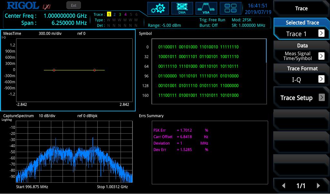Open the Selected Trace menu item
The height and width of the screenshot is (194, 330).
click(x=301, y=29)
